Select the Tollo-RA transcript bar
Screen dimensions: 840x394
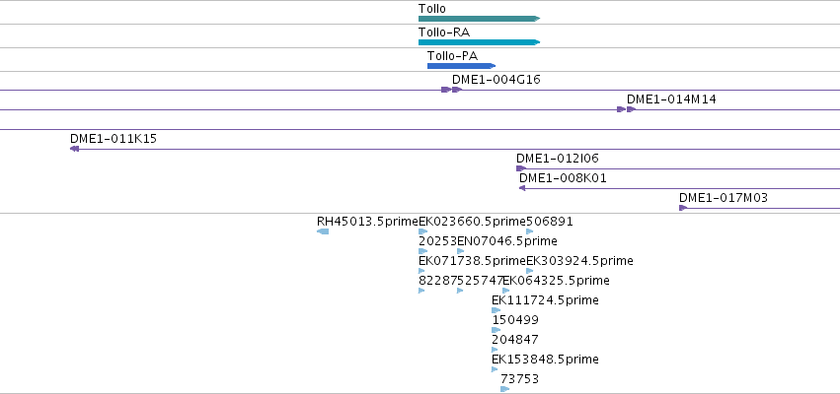pyautogui.click(x=479, y=42)
